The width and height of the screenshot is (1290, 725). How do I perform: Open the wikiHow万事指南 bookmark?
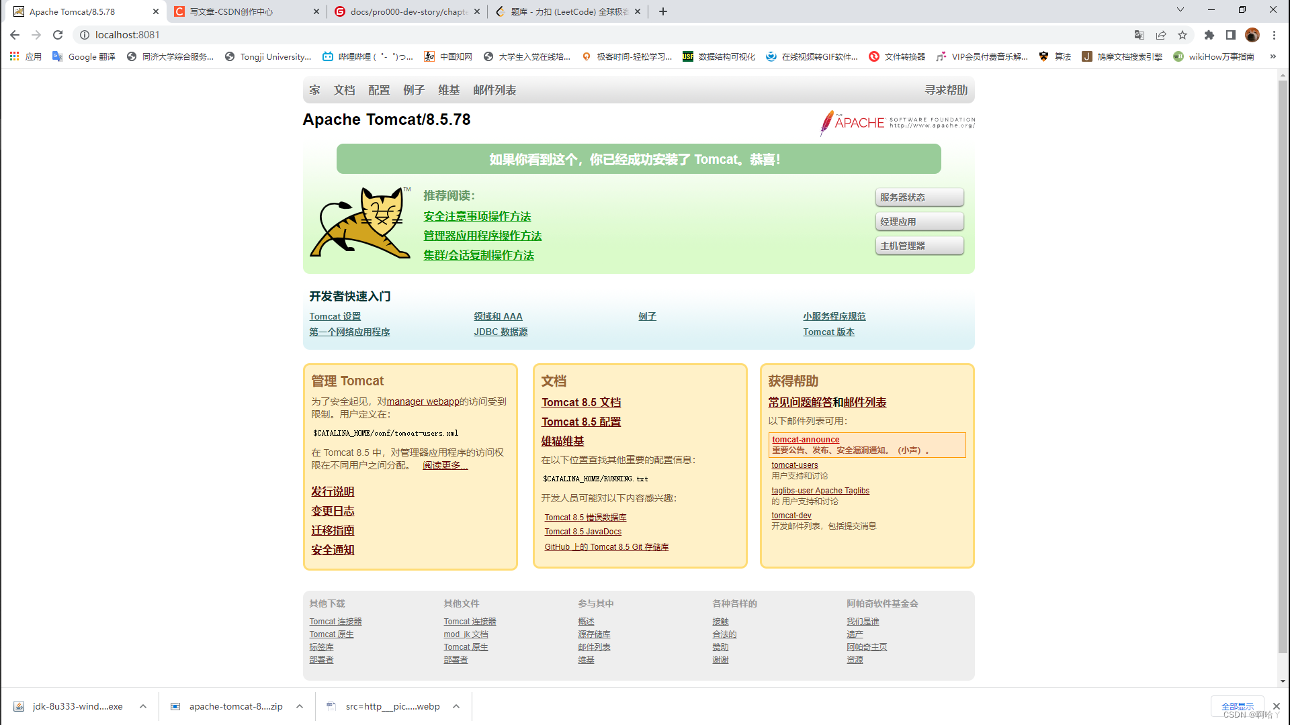[1214, 56]
